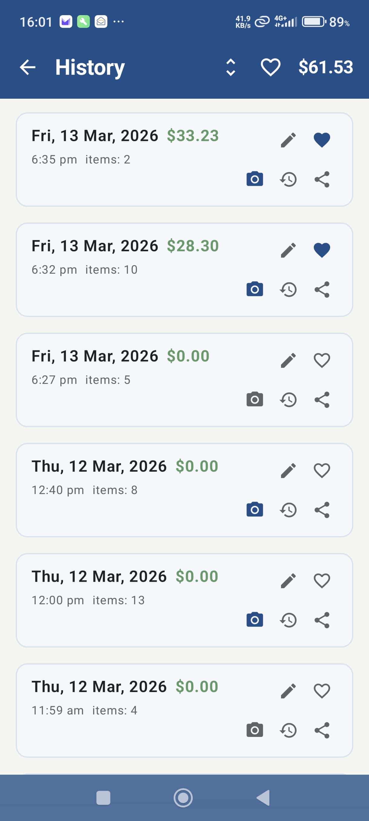This screenshot has width=369, height=821.
Task: Unfavorite the $33.23 entry
Action: (322, 140)
